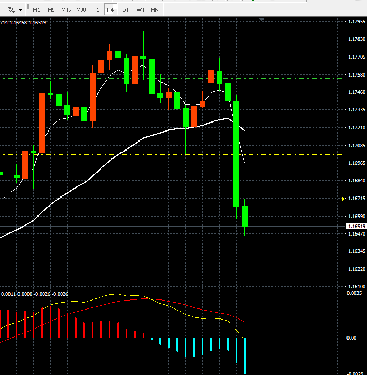
Task: Click the line studies tool icon
Action: (12, 10)
